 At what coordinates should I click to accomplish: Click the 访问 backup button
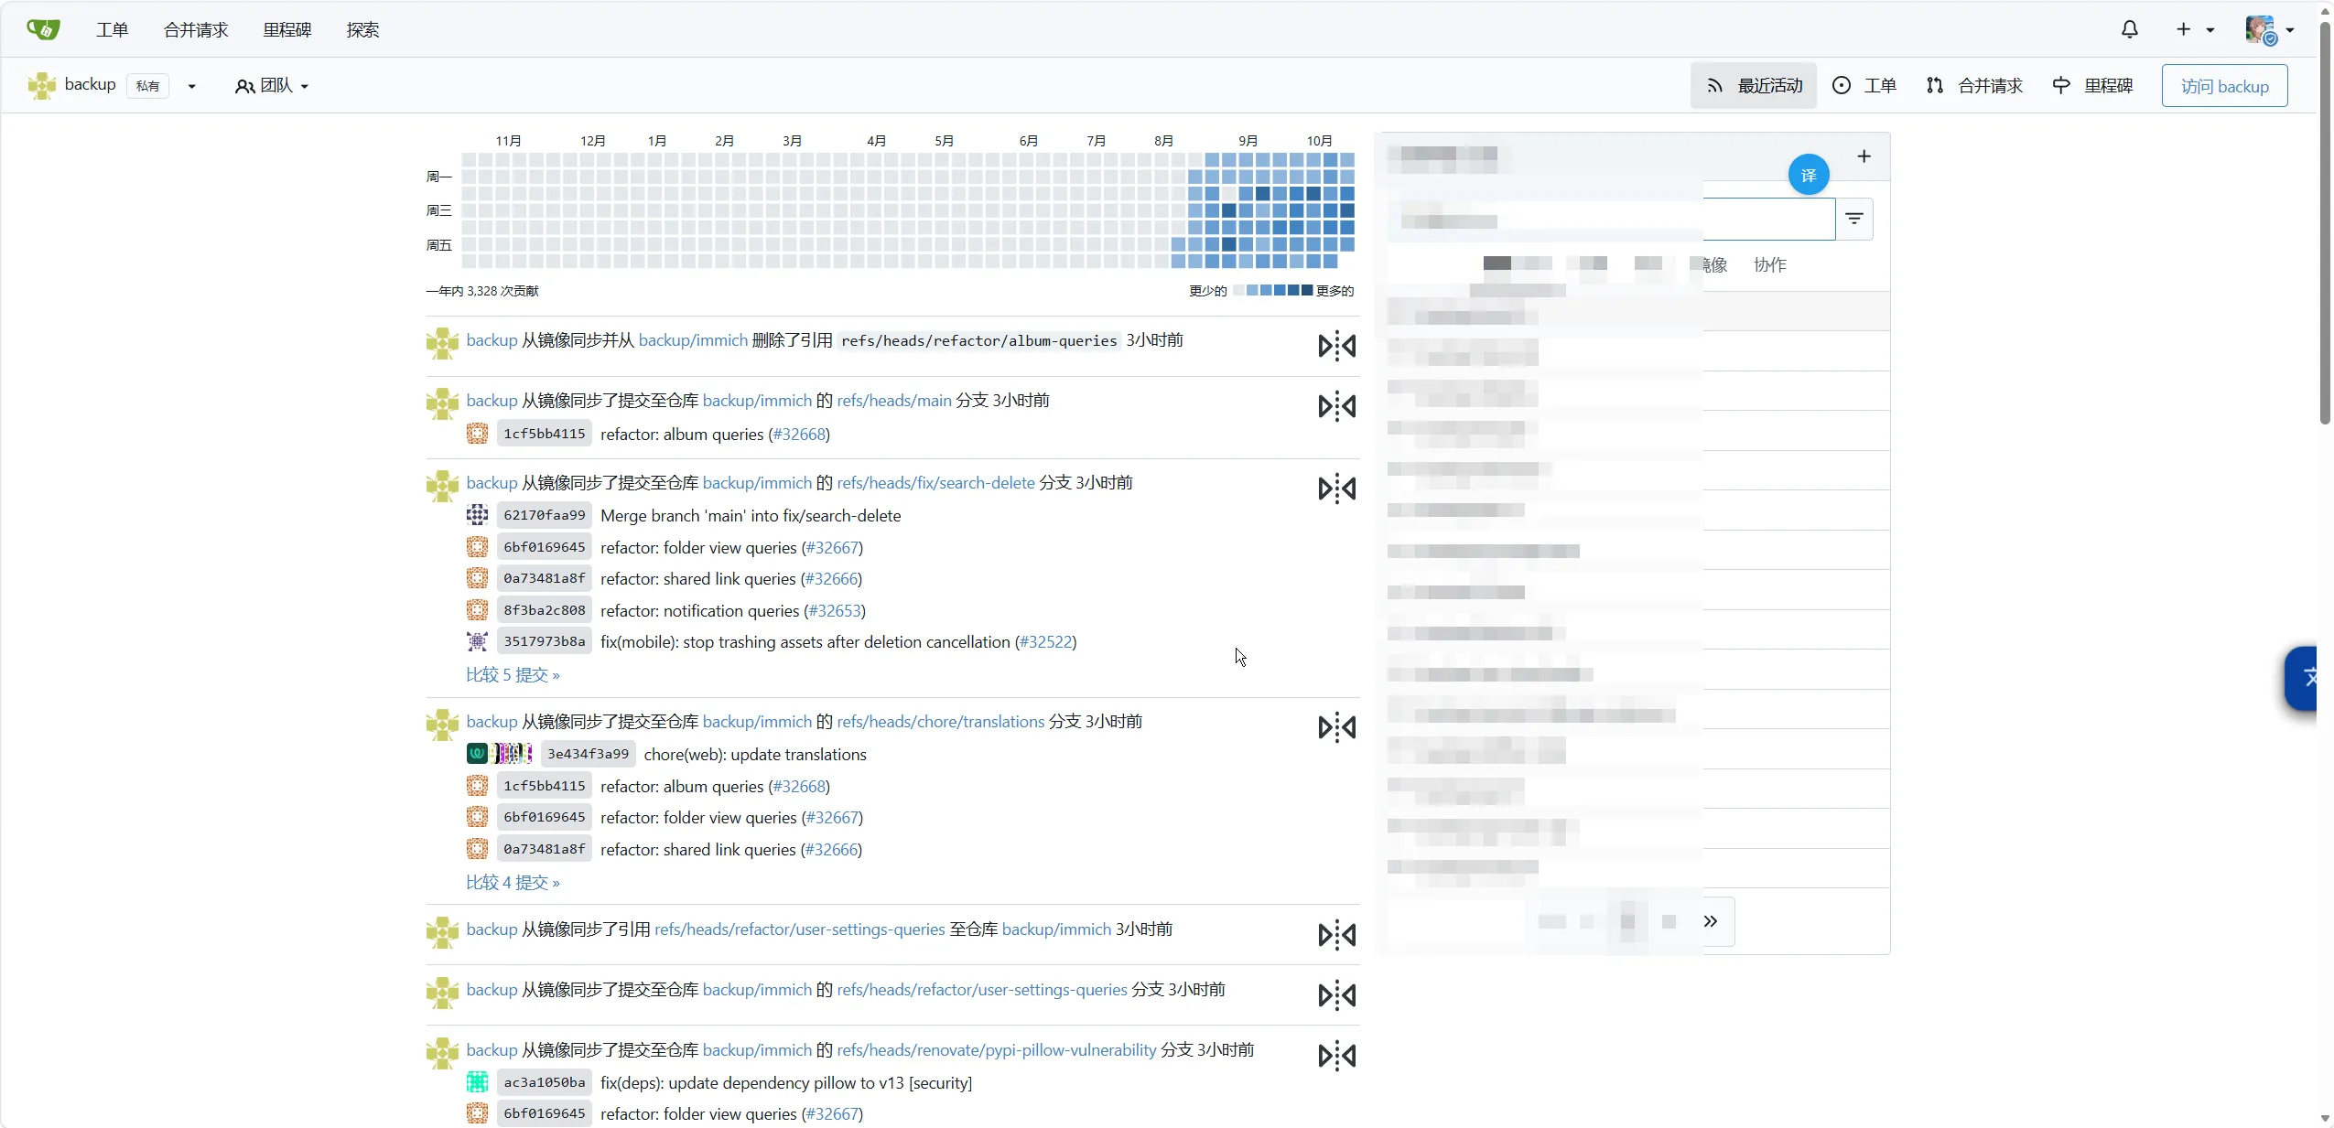pos(2224,86)
